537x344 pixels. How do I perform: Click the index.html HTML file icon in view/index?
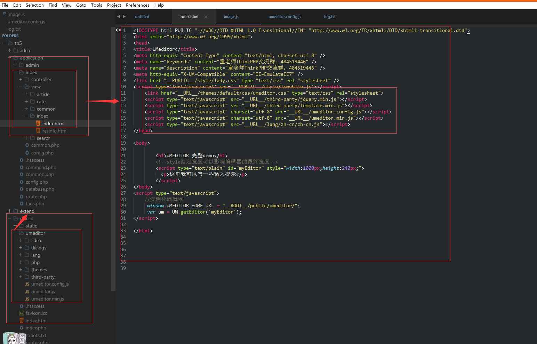[38, 123]
